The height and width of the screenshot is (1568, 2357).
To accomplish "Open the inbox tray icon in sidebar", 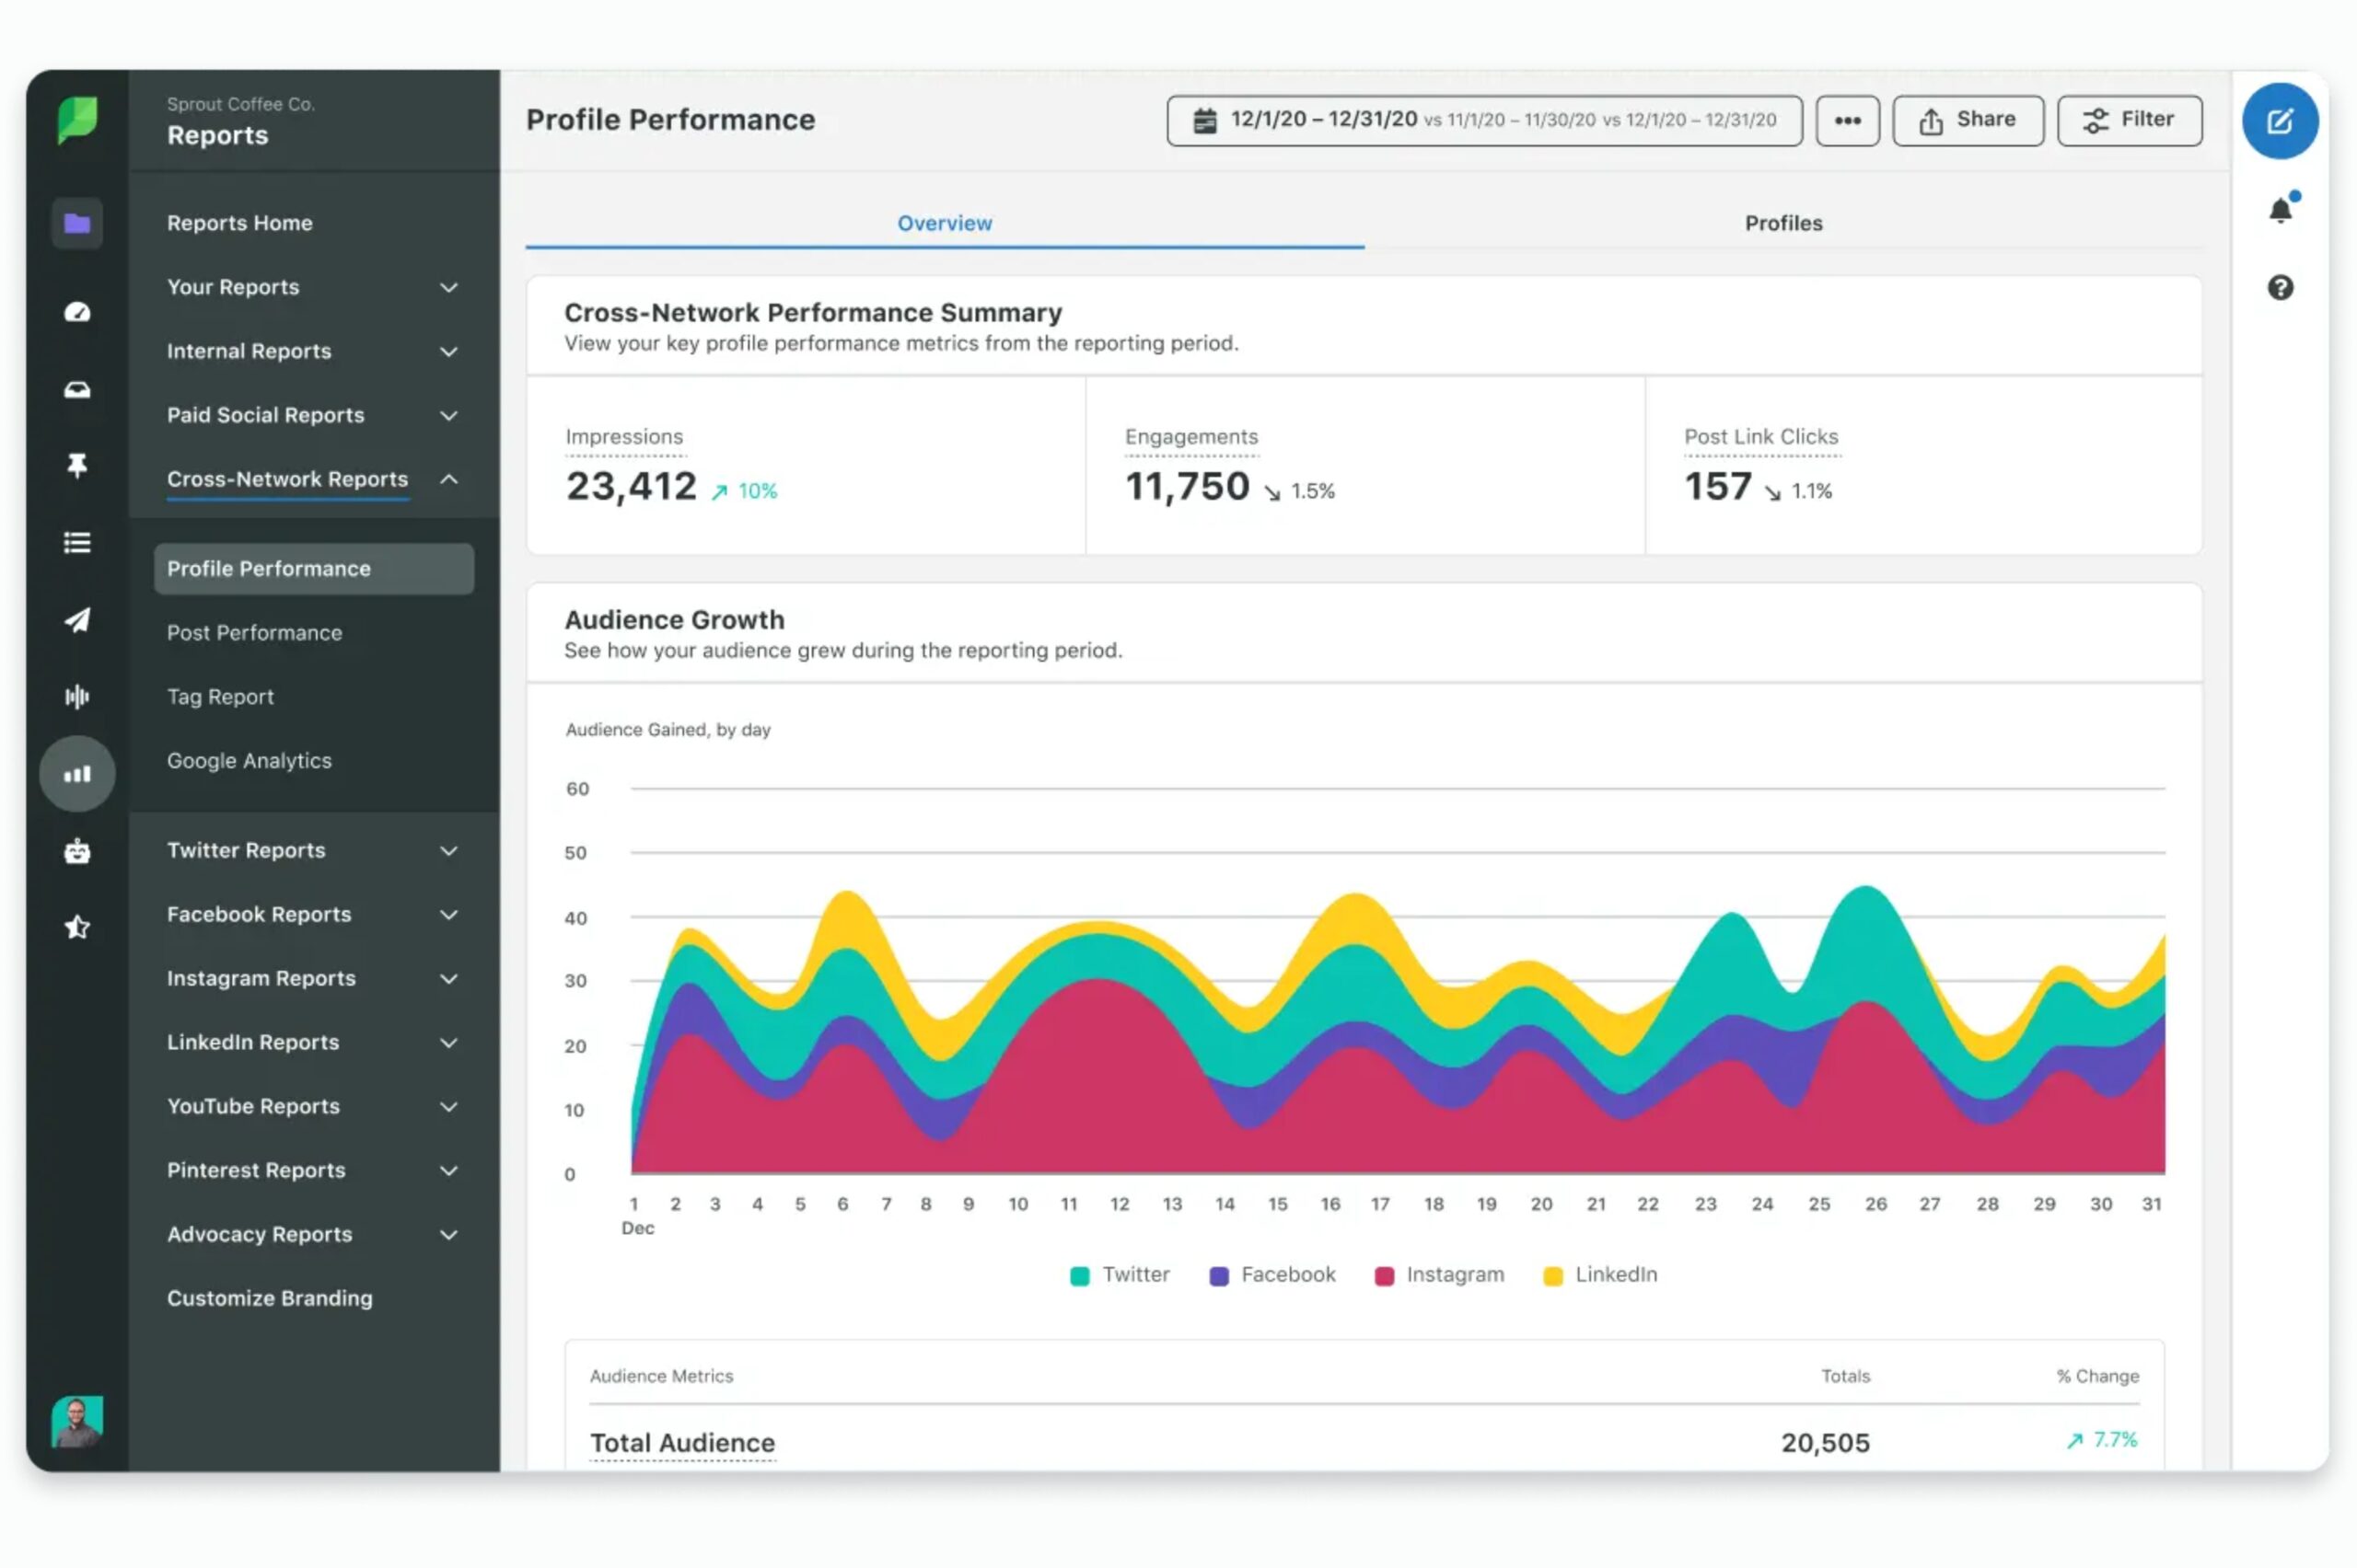I will click(77, 389).
